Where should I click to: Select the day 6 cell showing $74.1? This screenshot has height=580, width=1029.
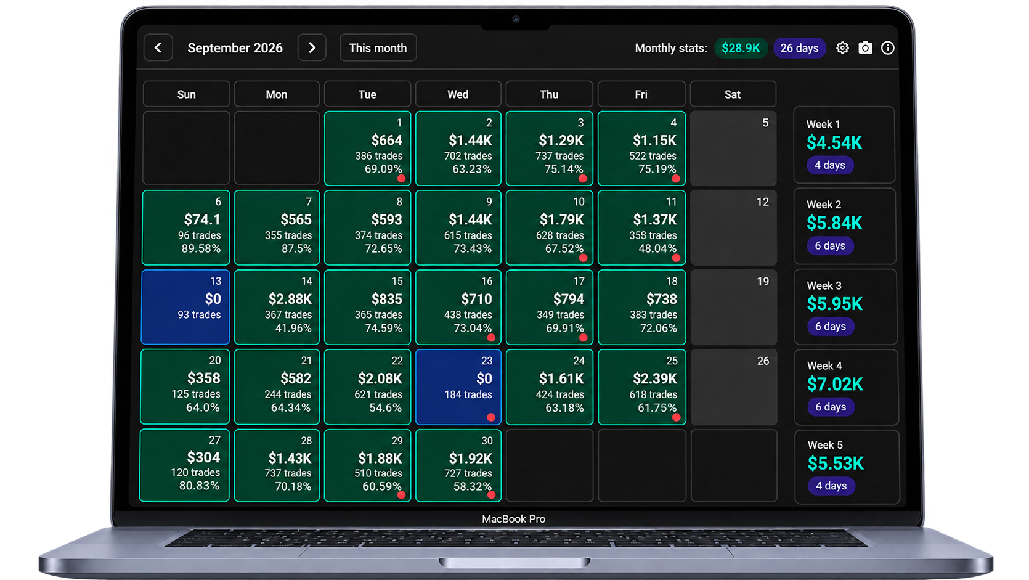186,228
